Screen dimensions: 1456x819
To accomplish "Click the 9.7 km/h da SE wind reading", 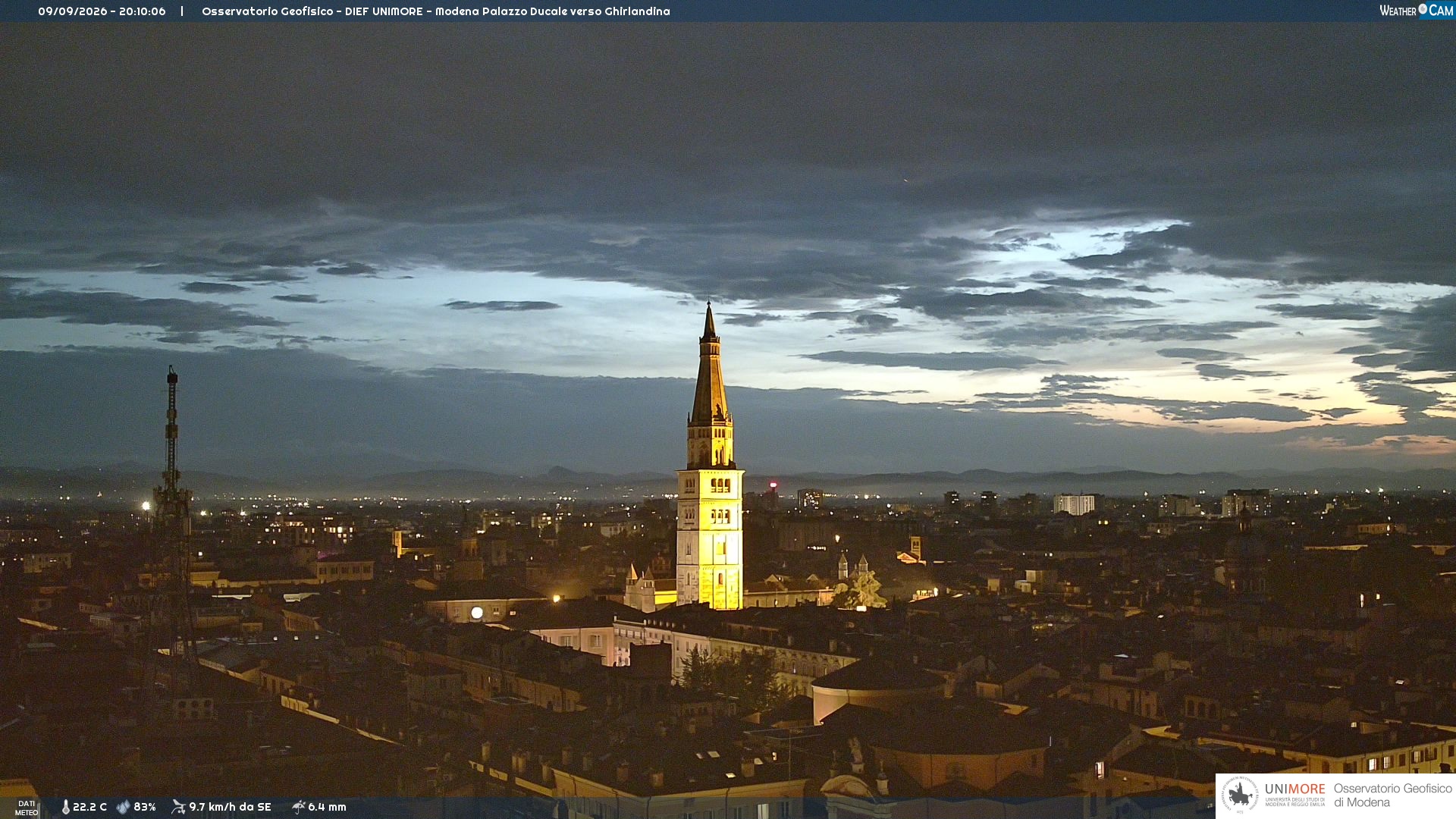I will [230, 807].
